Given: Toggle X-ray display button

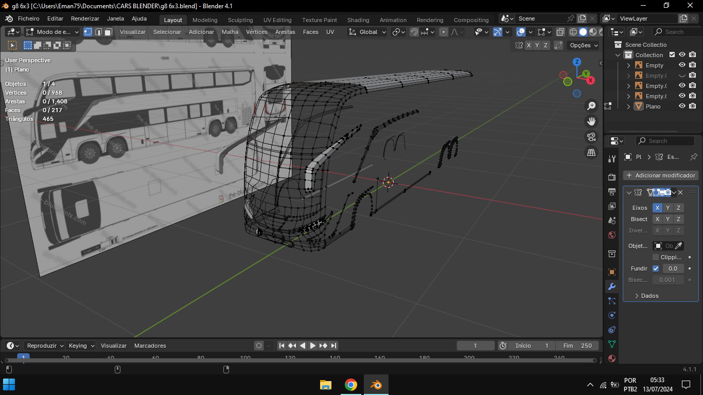Looking at the screenshot, I should [x=560, y=32].
